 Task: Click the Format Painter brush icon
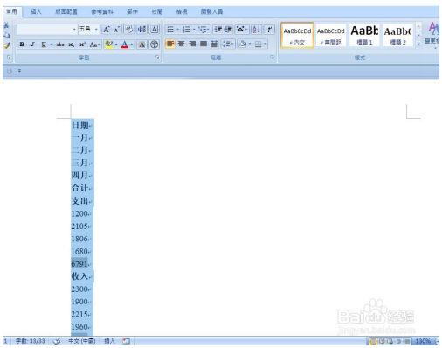tap(7, 45)
